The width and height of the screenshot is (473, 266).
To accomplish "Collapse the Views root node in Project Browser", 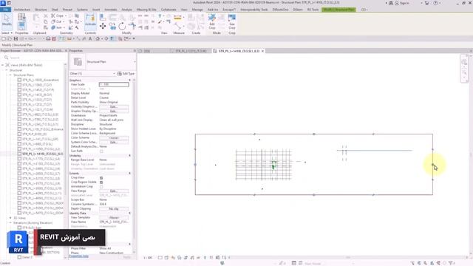I will click(x=3, y=65).
